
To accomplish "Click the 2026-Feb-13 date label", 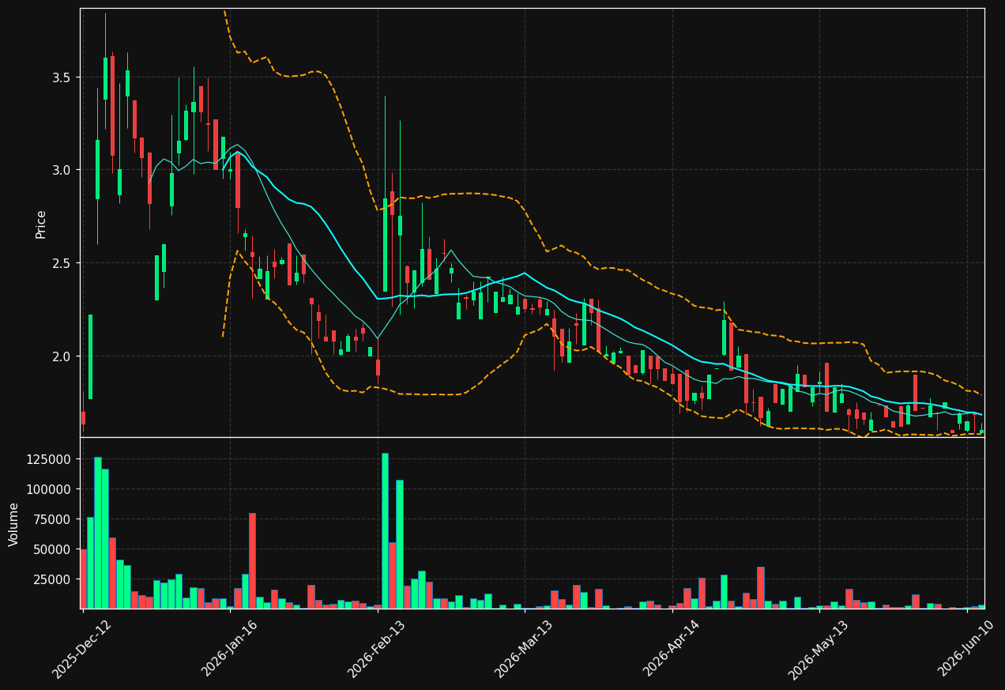I will (376, 649).
